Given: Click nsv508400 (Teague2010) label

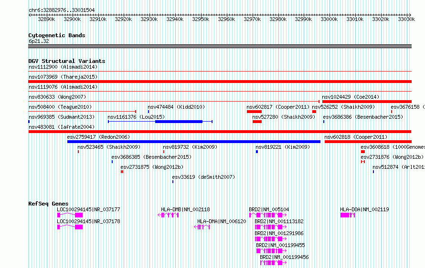Looking at the screenshot, I should point(60,107).
